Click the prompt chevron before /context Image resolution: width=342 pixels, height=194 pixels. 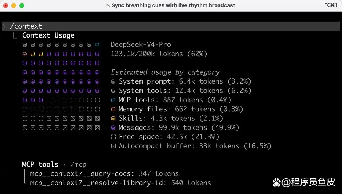4,26
